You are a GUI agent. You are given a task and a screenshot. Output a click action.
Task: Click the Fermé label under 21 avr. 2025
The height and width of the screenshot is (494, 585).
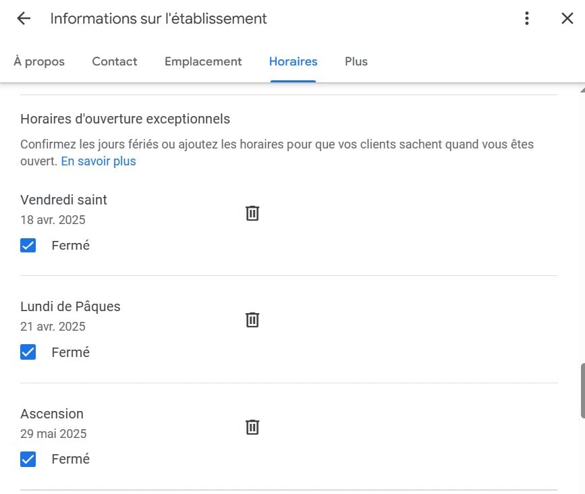tap(71, 352)
